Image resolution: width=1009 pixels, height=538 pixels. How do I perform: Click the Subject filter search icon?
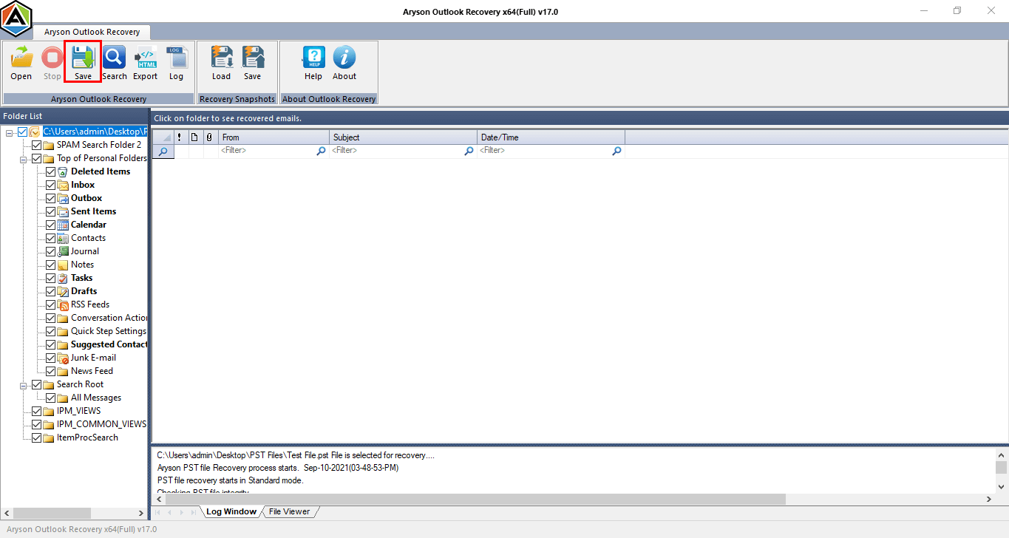point(469,151)
